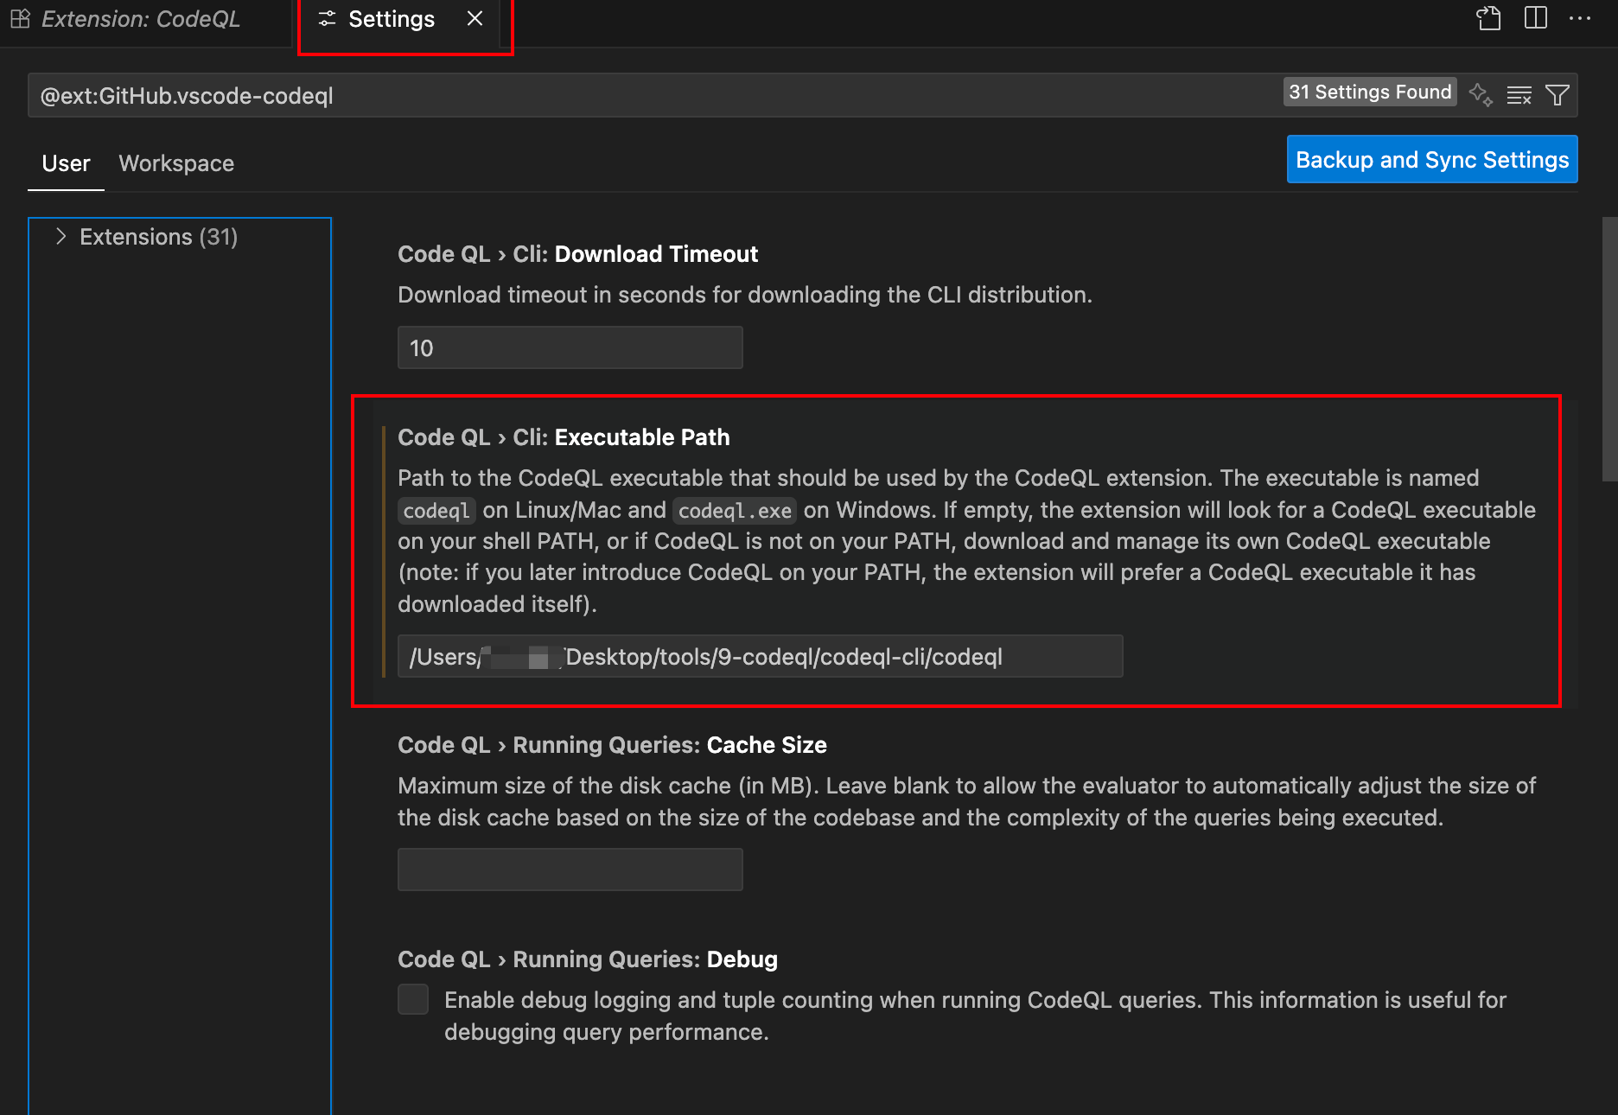
Task: Enable the Running Queries Debug checkbox
Action: (413, 999)
